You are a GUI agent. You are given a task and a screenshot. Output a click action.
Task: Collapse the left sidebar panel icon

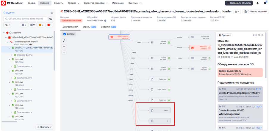coord(52,13)
